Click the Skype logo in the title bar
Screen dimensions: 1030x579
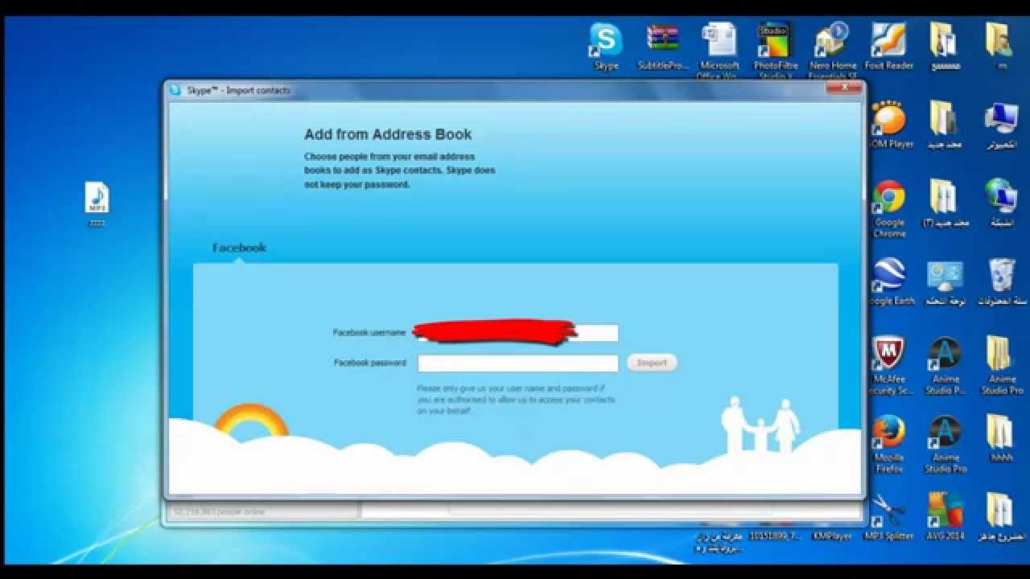click(175, 90)
